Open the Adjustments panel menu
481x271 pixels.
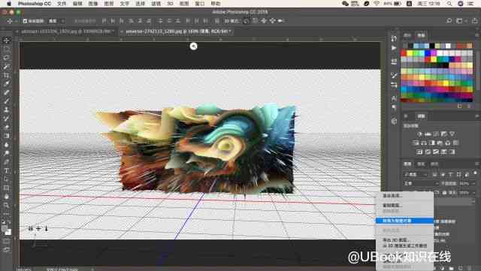pos(476,116)
